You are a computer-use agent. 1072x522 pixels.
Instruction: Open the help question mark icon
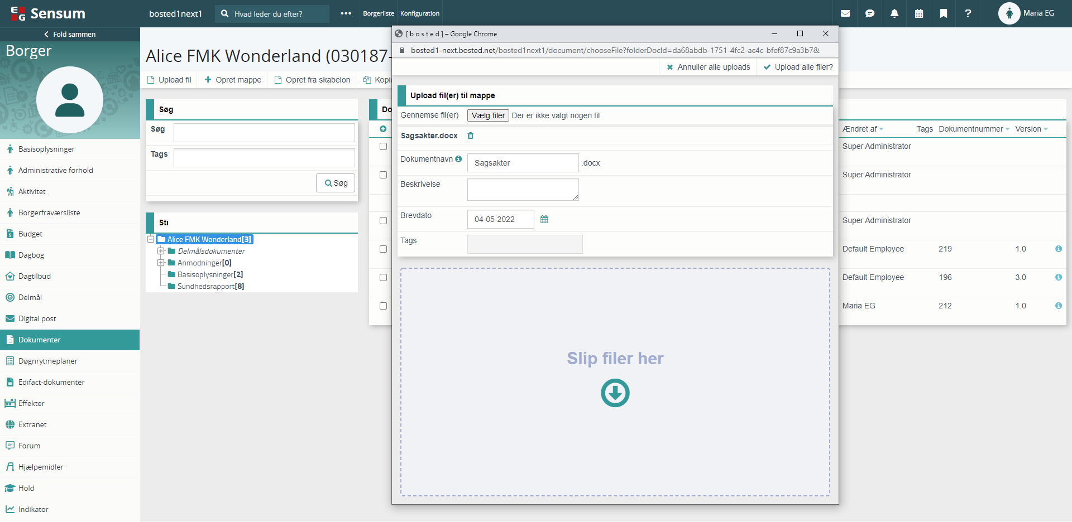(968, 13)
